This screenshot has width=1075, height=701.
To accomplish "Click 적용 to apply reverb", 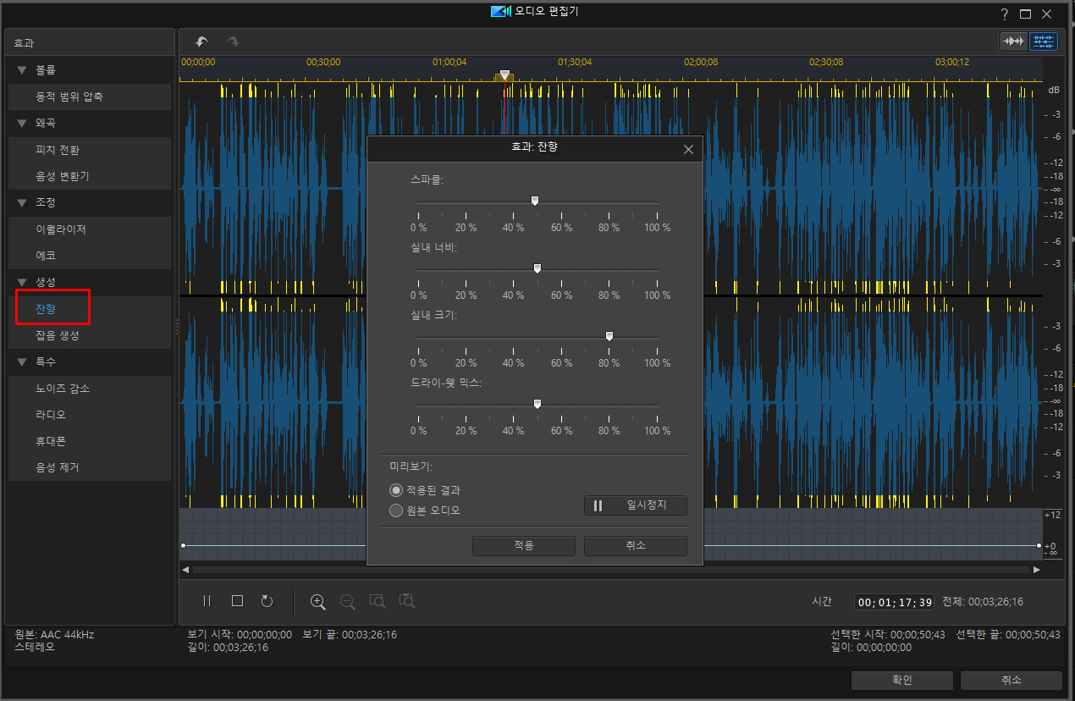I will [x=524, y=546].
